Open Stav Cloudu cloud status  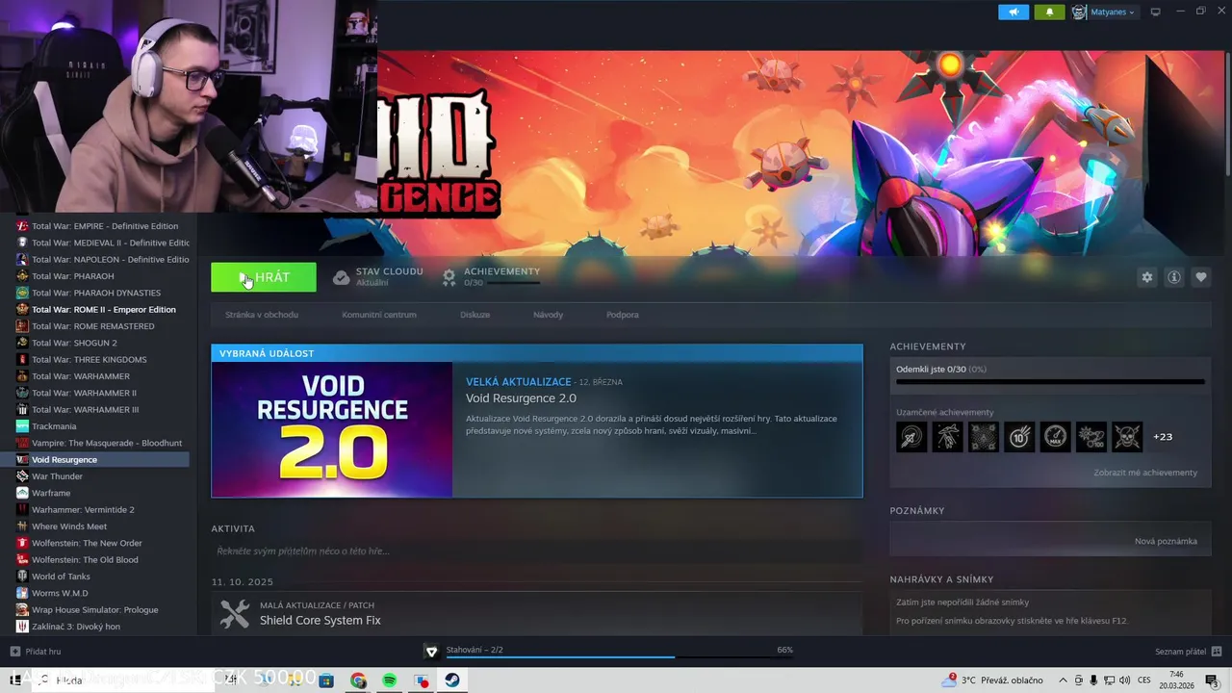click(378, 277)
